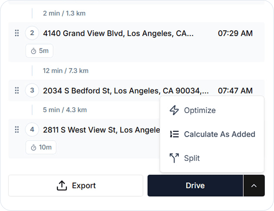The height and width of the screenshot is (211, 274).
Task: Open the 5m stop duration badge
Action: click(x=39, y=51)
